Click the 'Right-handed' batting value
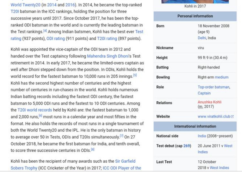Image resolution: width=242 pixels, height=172 pixels. click(209, 67)
